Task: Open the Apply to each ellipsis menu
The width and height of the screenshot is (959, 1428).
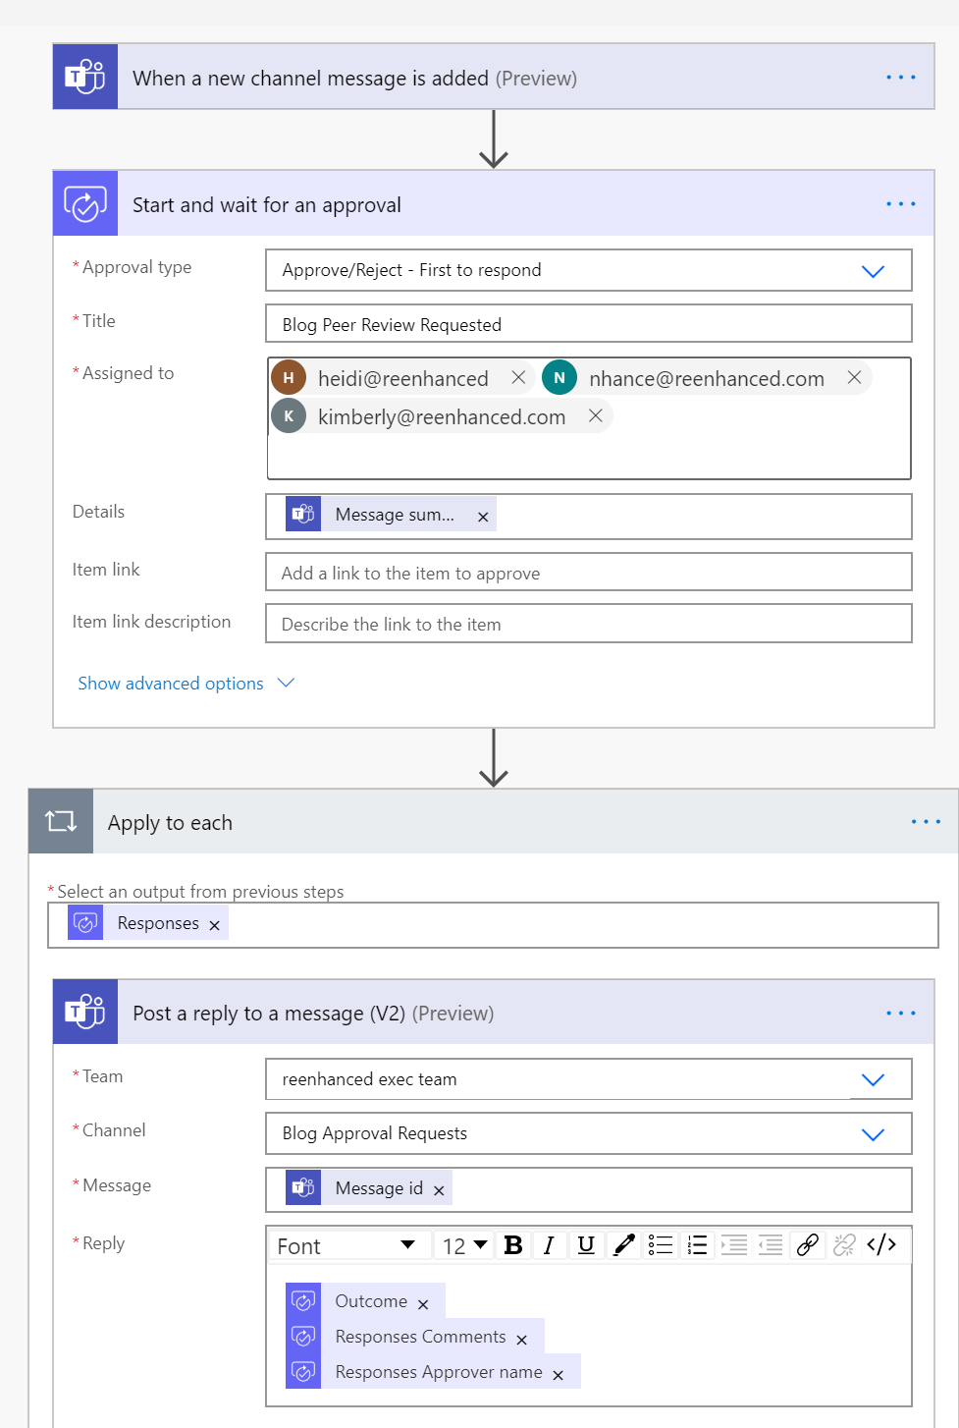Action: pyautogui.click(x=924, y=822)
